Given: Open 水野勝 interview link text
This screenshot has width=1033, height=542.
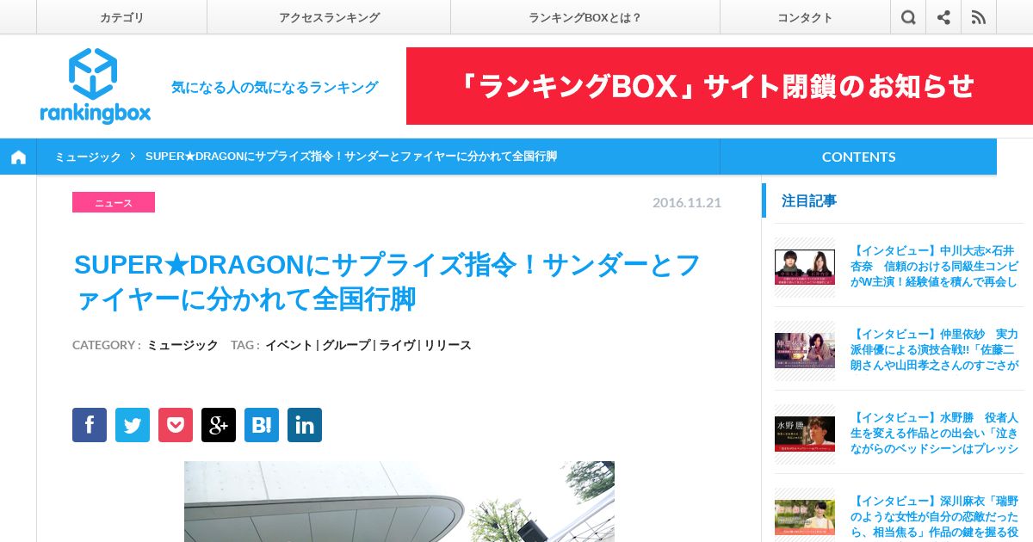Looking at the screenshot, I should click(x=934, y=433).
